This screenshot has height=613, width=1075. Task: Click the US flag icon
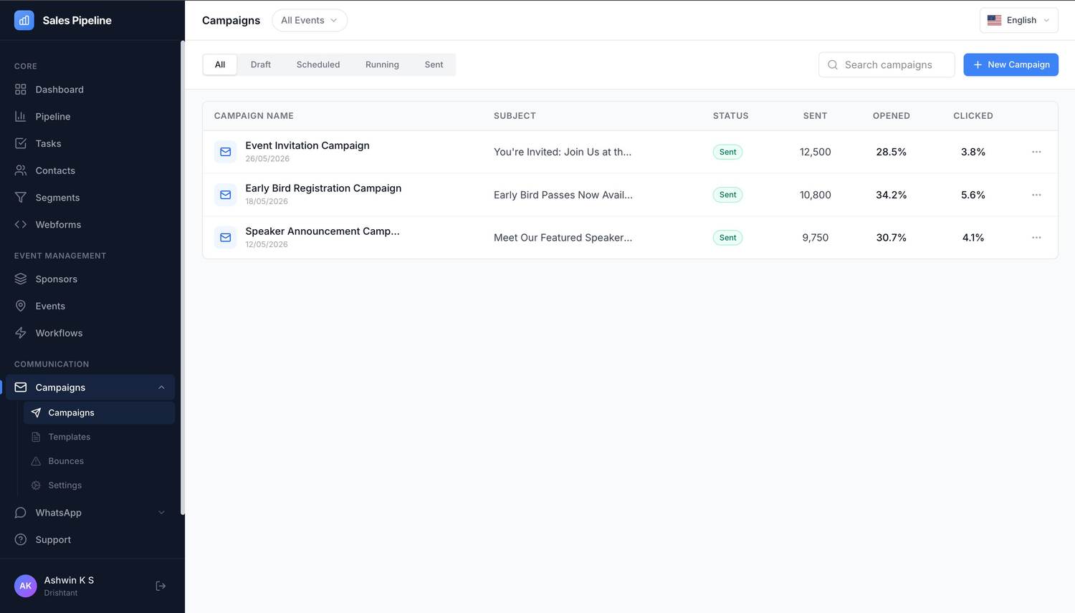point(994,20)
